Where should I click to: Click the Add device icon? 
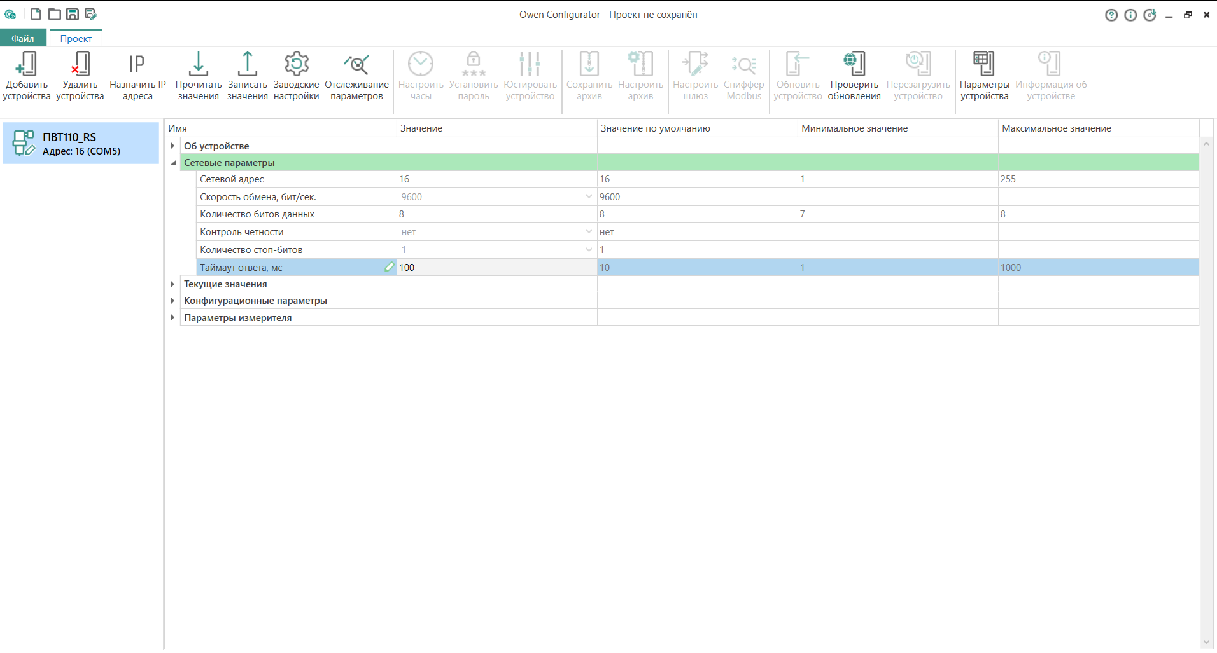26,64
